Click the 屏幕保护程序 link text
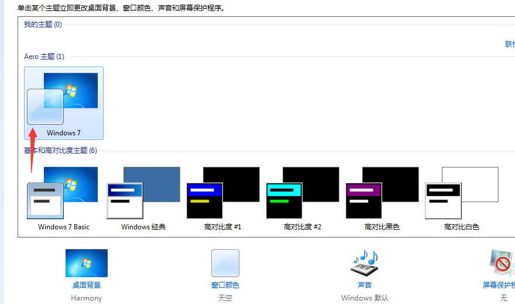This screenshot has width=515, height=304. click(x=499, y=285)
